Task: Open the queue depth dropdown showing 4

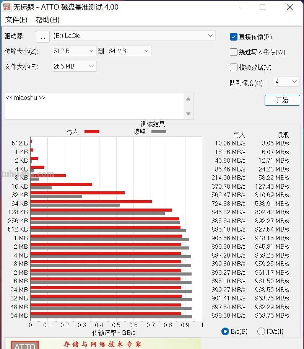Action: point(287,82)
